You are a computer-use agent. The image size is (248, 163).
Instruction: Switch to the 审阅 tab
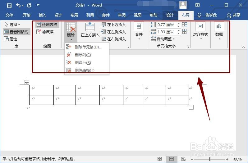[x=122, y=15]
